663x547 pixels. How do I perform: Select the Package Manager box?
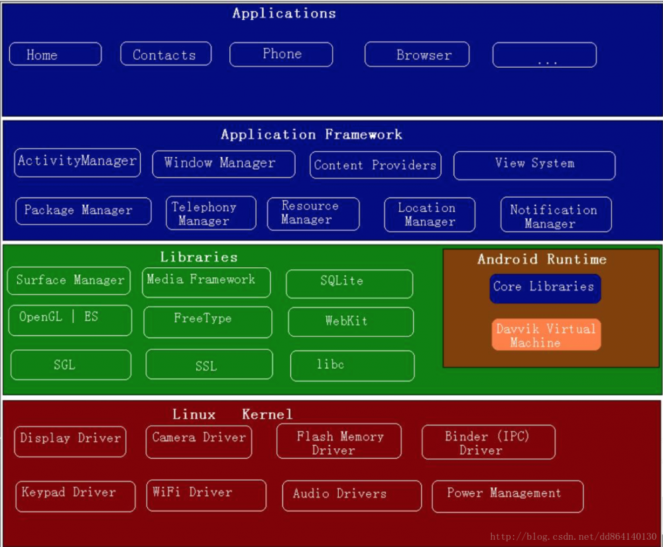83,211
